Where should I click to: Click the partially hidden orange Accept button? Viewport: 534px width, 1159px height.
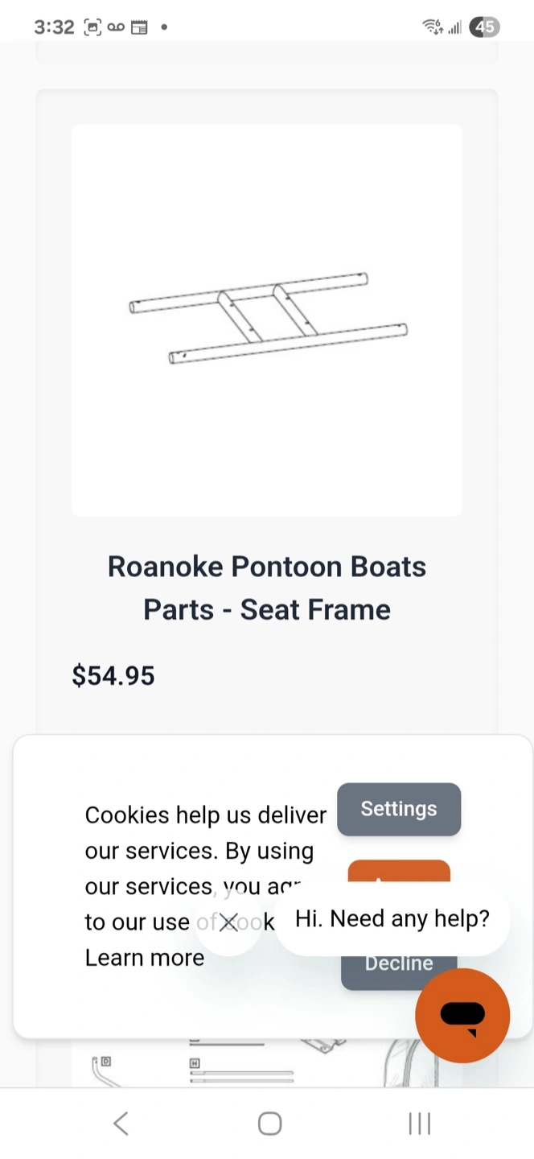(399, 872)
